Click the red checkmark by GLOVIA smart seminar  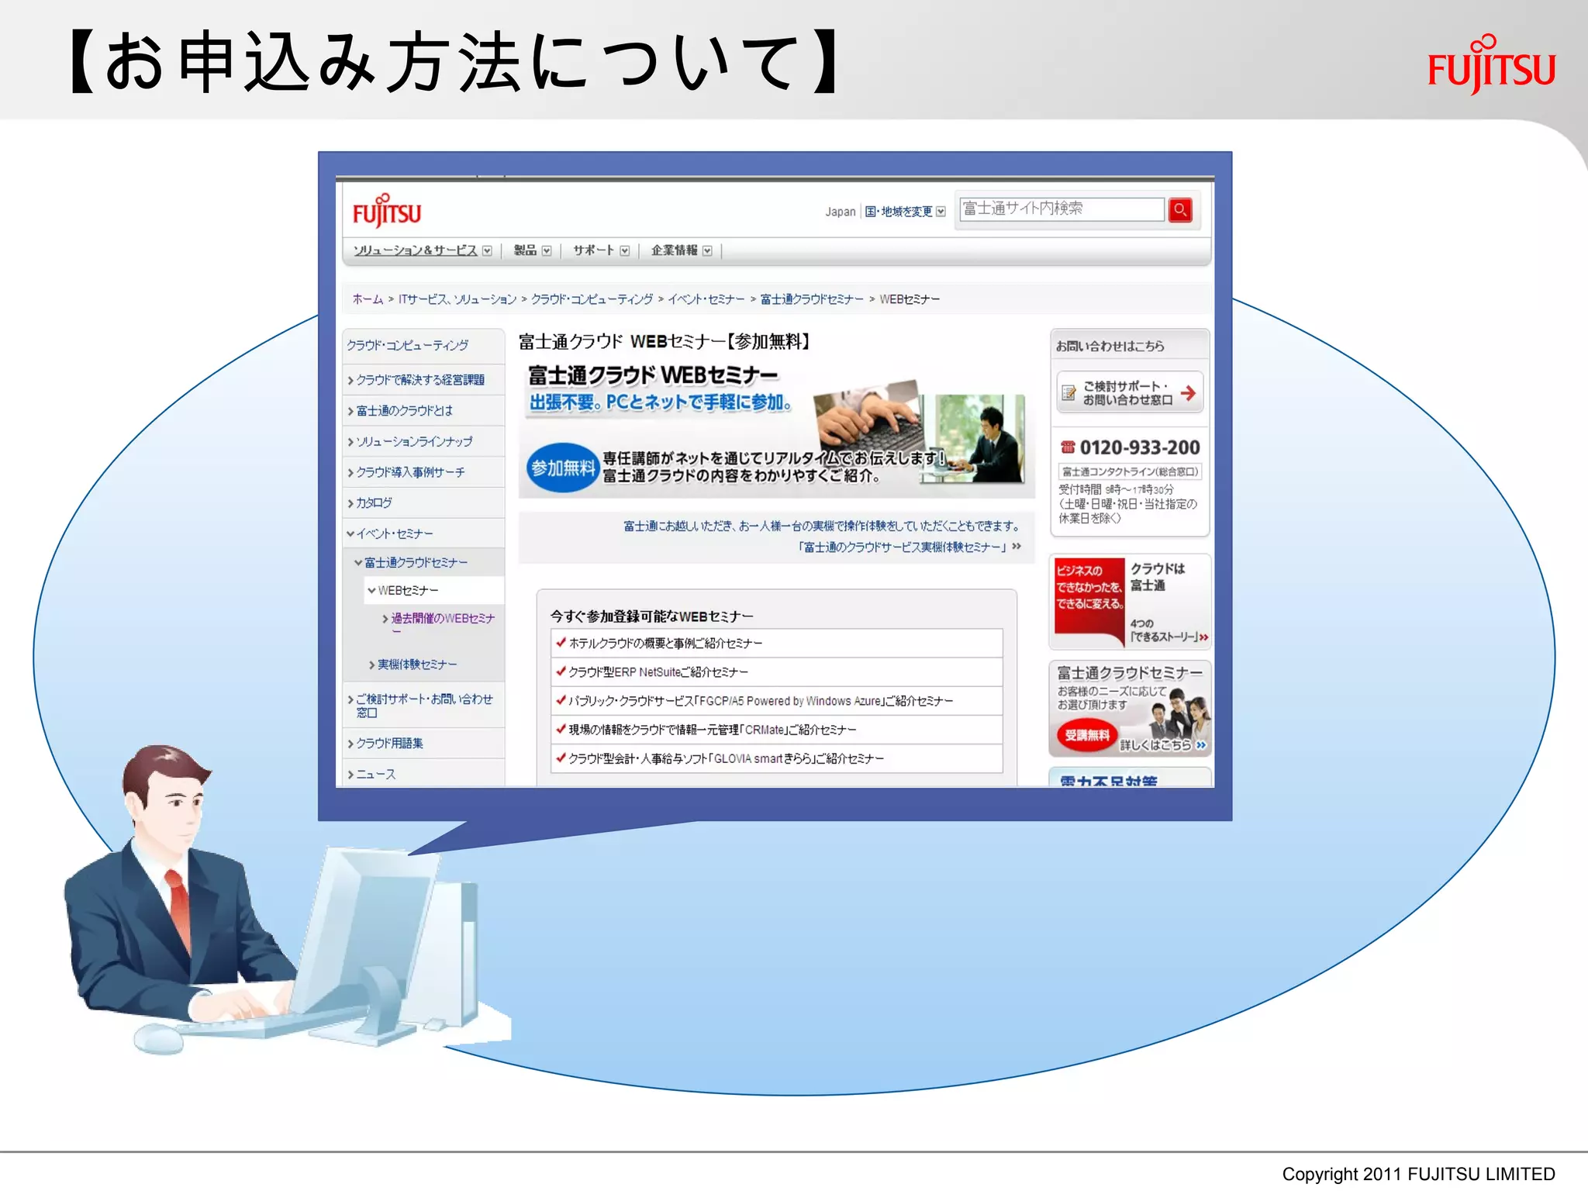(561, 758)
